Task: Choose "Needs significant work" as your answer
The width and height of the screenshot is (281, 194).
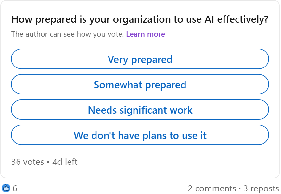Action: (x=140, y=110)
